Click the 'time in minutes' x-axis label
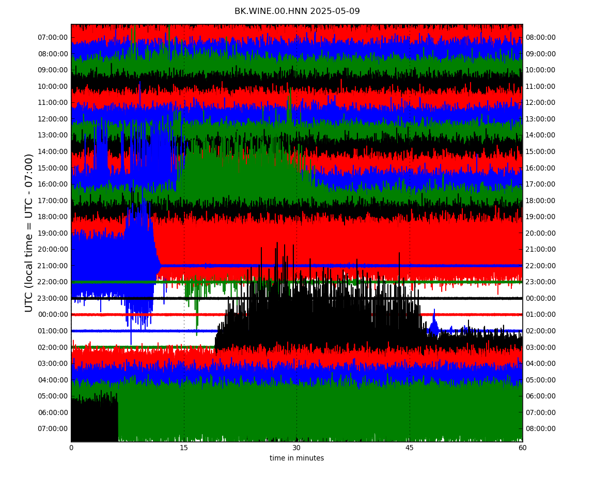This screenshot has width=594, height=491. [296, 458]
